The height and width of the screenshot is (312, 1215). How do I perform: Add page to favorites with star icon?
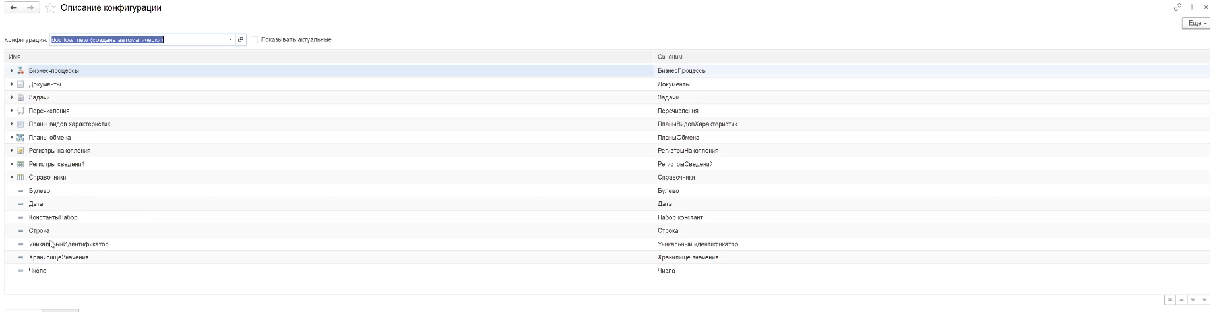coord(49,7)
